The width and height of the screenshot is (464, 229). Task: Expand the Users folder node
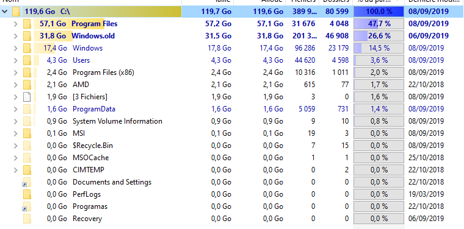tap(16, 60)
